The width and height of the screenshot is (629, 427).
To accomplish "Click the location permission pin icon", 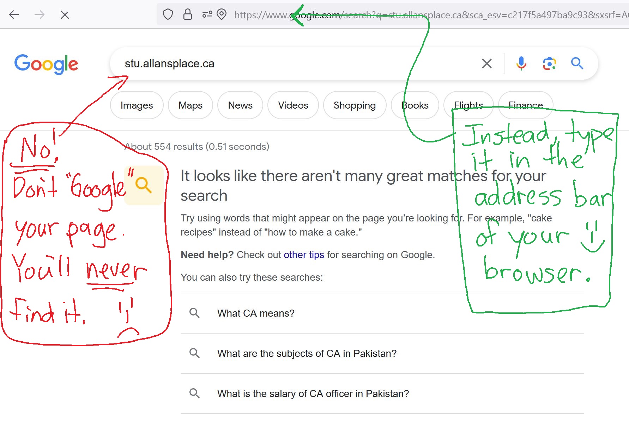I will pos(222,14).
